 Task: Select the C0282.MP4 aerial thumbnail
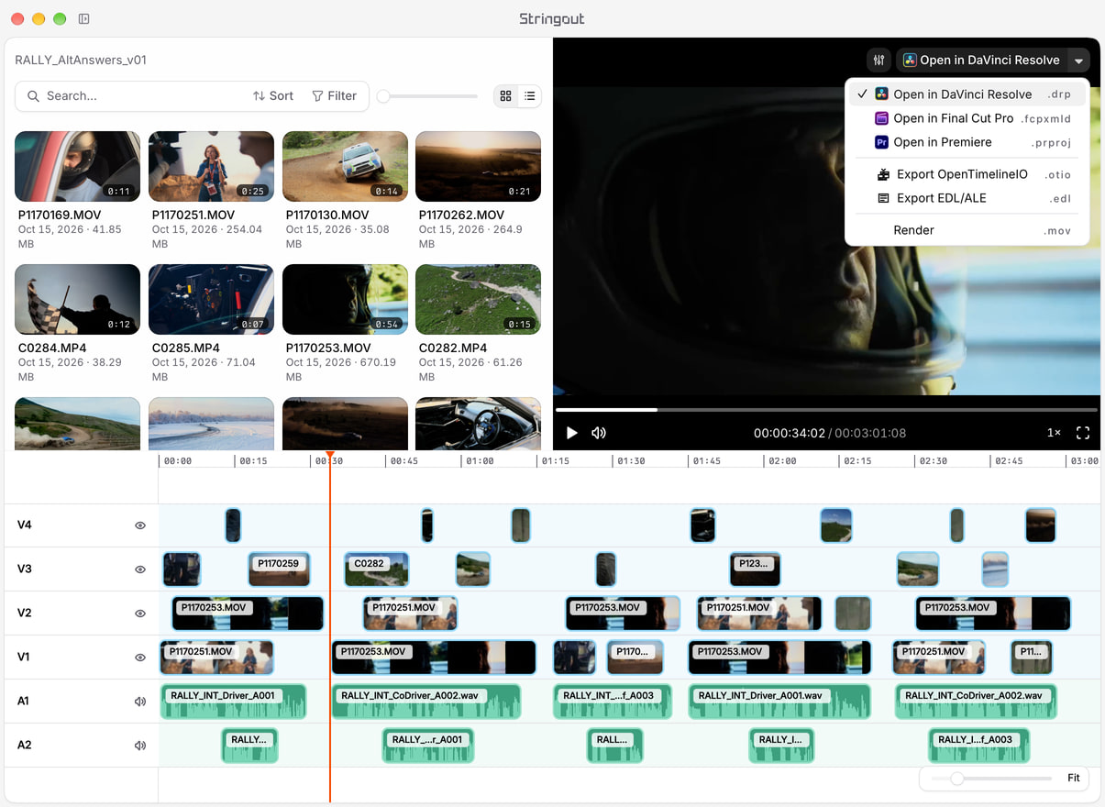click(x=478, y=299)
